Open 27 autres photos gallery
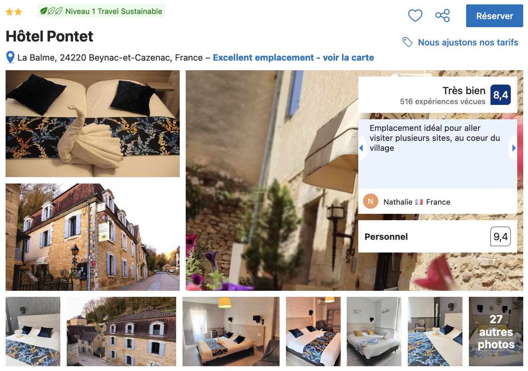This screenshot has width=528, height=371. tap(496, 332)
